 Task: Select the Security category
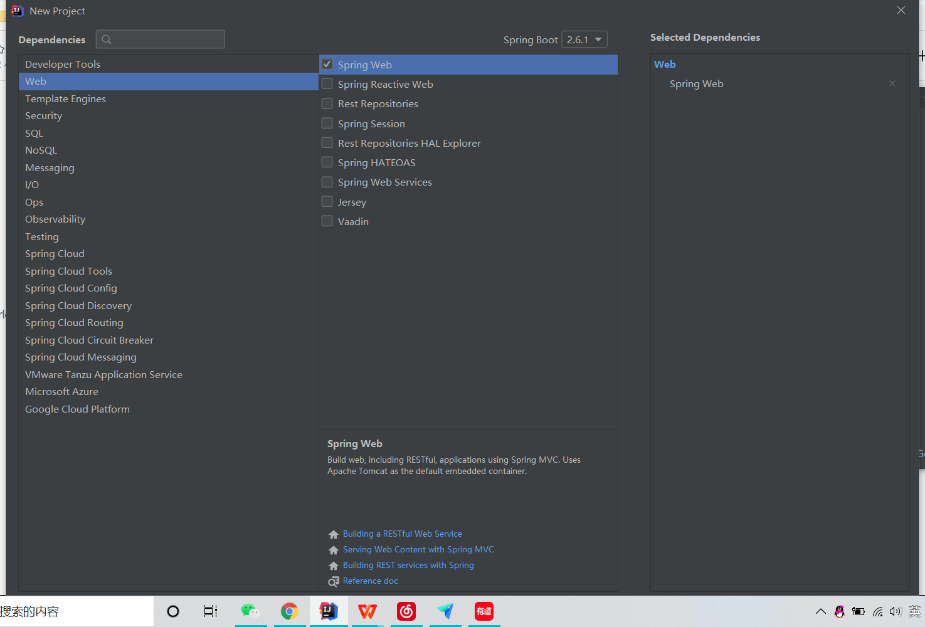[169, 116]
